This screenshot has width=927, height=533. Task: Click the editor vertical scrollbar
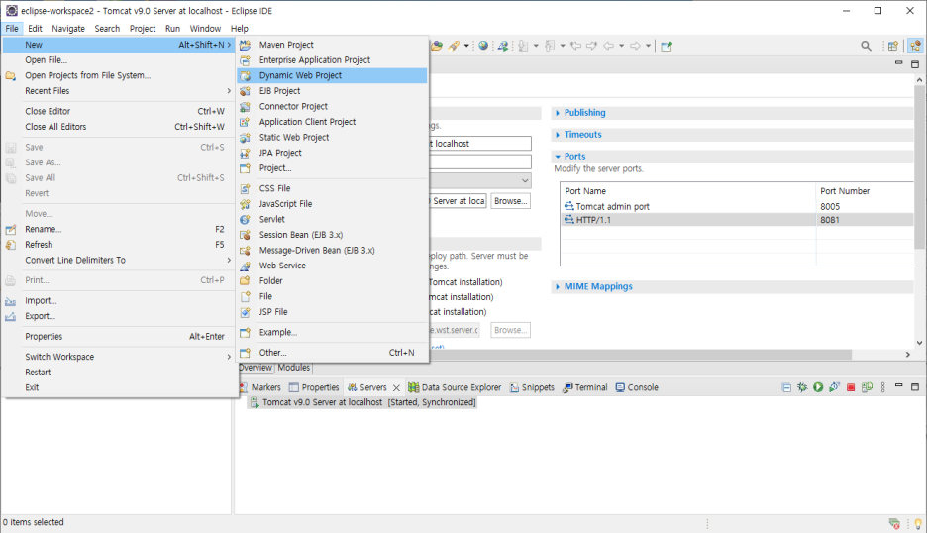click(x=919, y=166)
